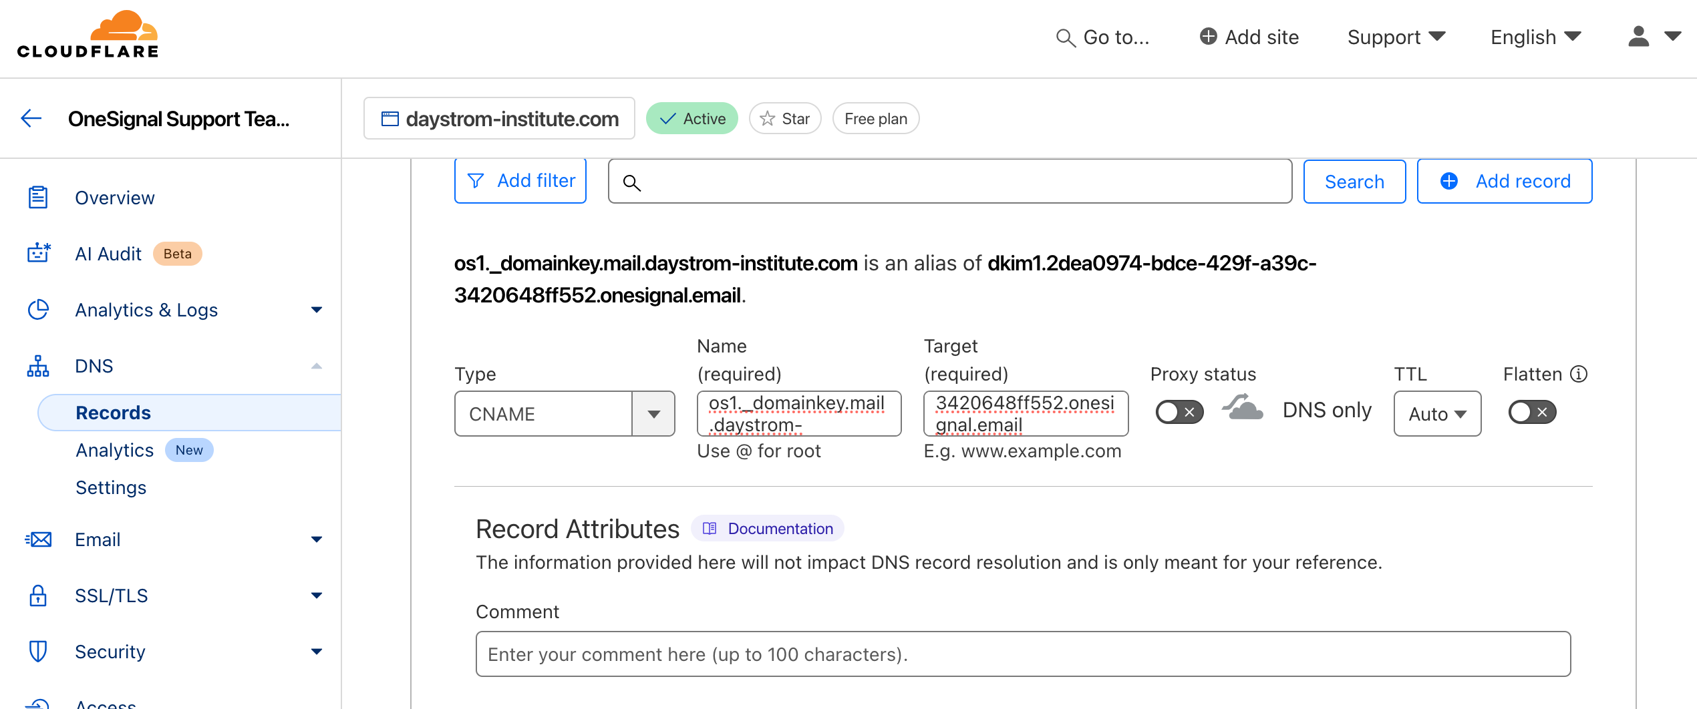Viewport: 1697px width, 709px height.
Task: Click the Cloudflare logo
Action: click(x=88, y=35)
